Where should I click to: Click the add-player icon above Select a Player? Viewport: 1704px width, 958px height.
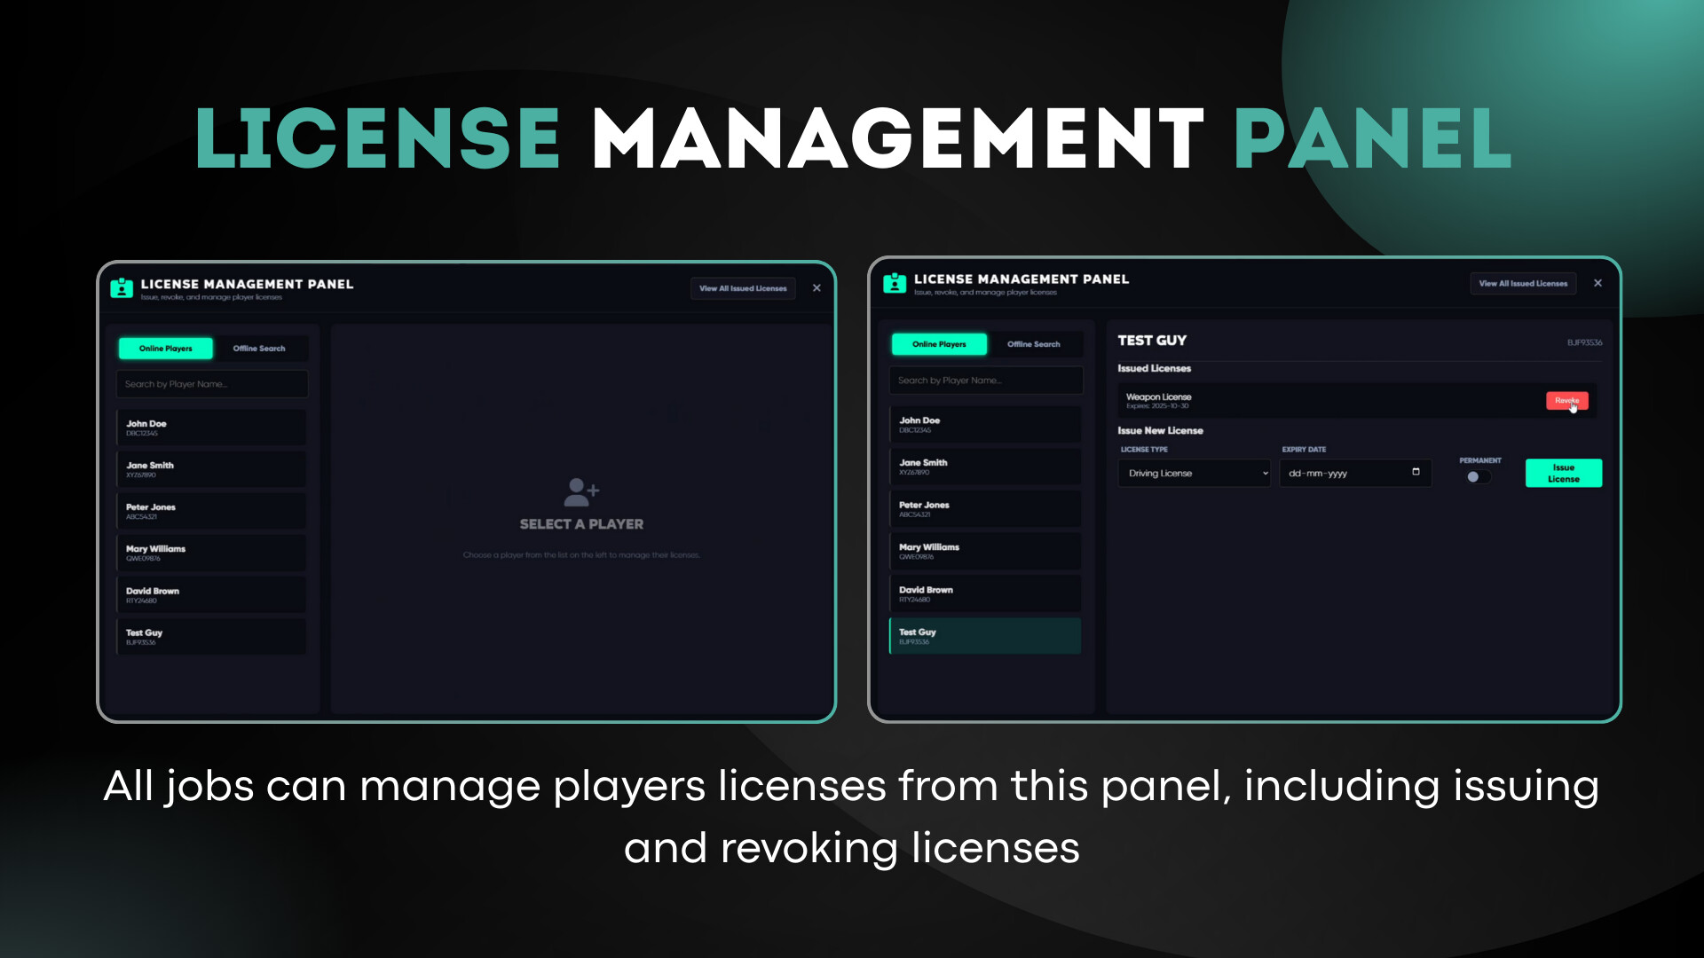[x=581, y=491]
